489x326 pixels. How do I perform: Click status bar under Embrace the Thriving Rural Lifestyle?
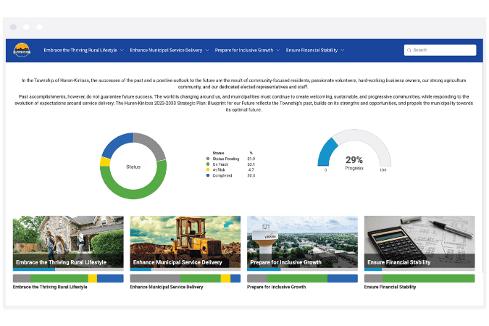click(68, 278)
